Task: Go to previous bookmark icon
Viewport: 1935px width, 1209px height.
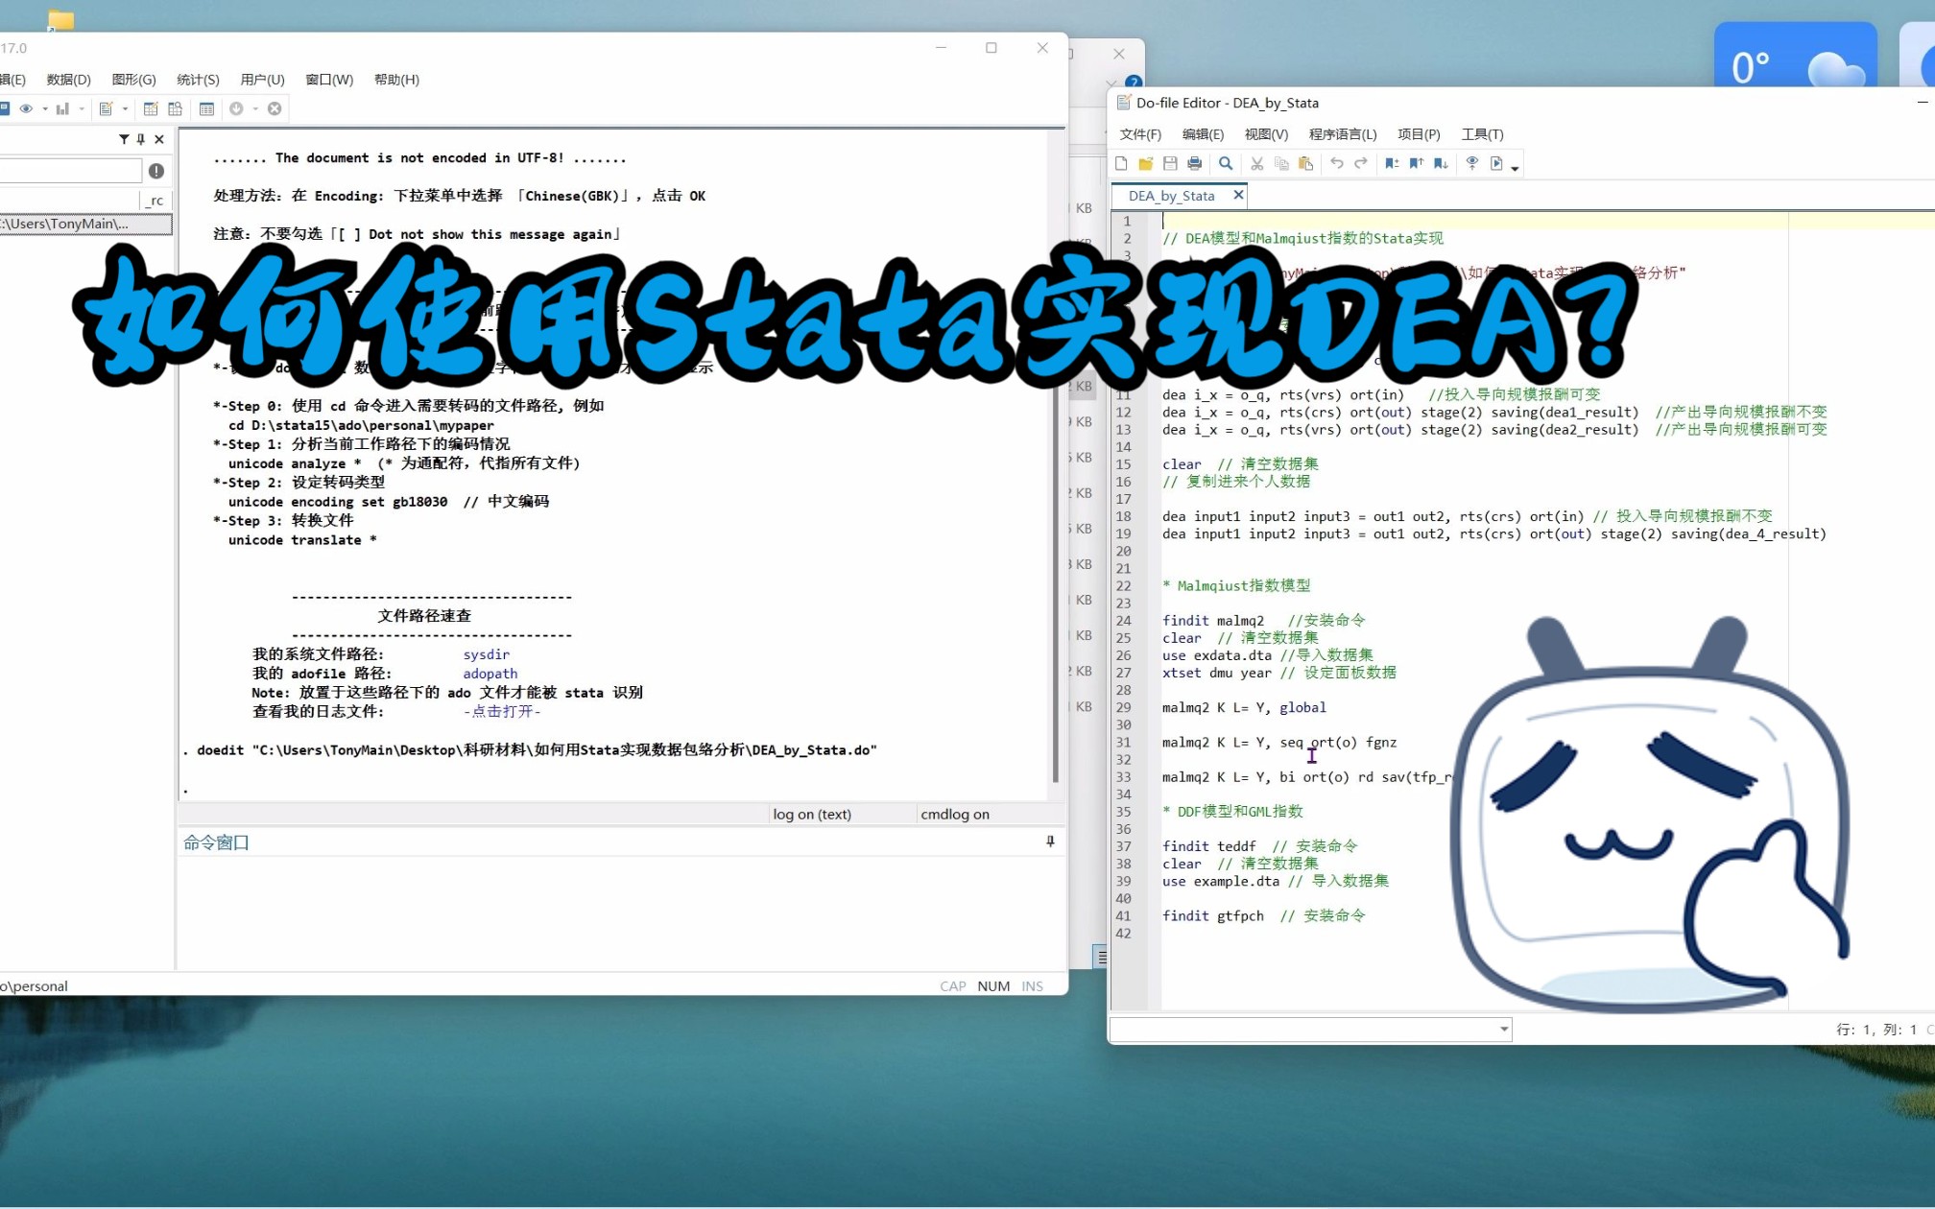Action: (1417, 164)
